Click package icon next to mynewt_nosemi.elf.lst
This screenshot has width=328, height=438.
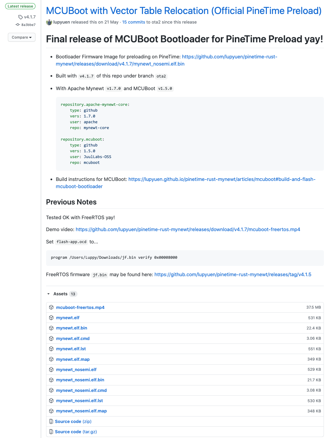[51, 400]
